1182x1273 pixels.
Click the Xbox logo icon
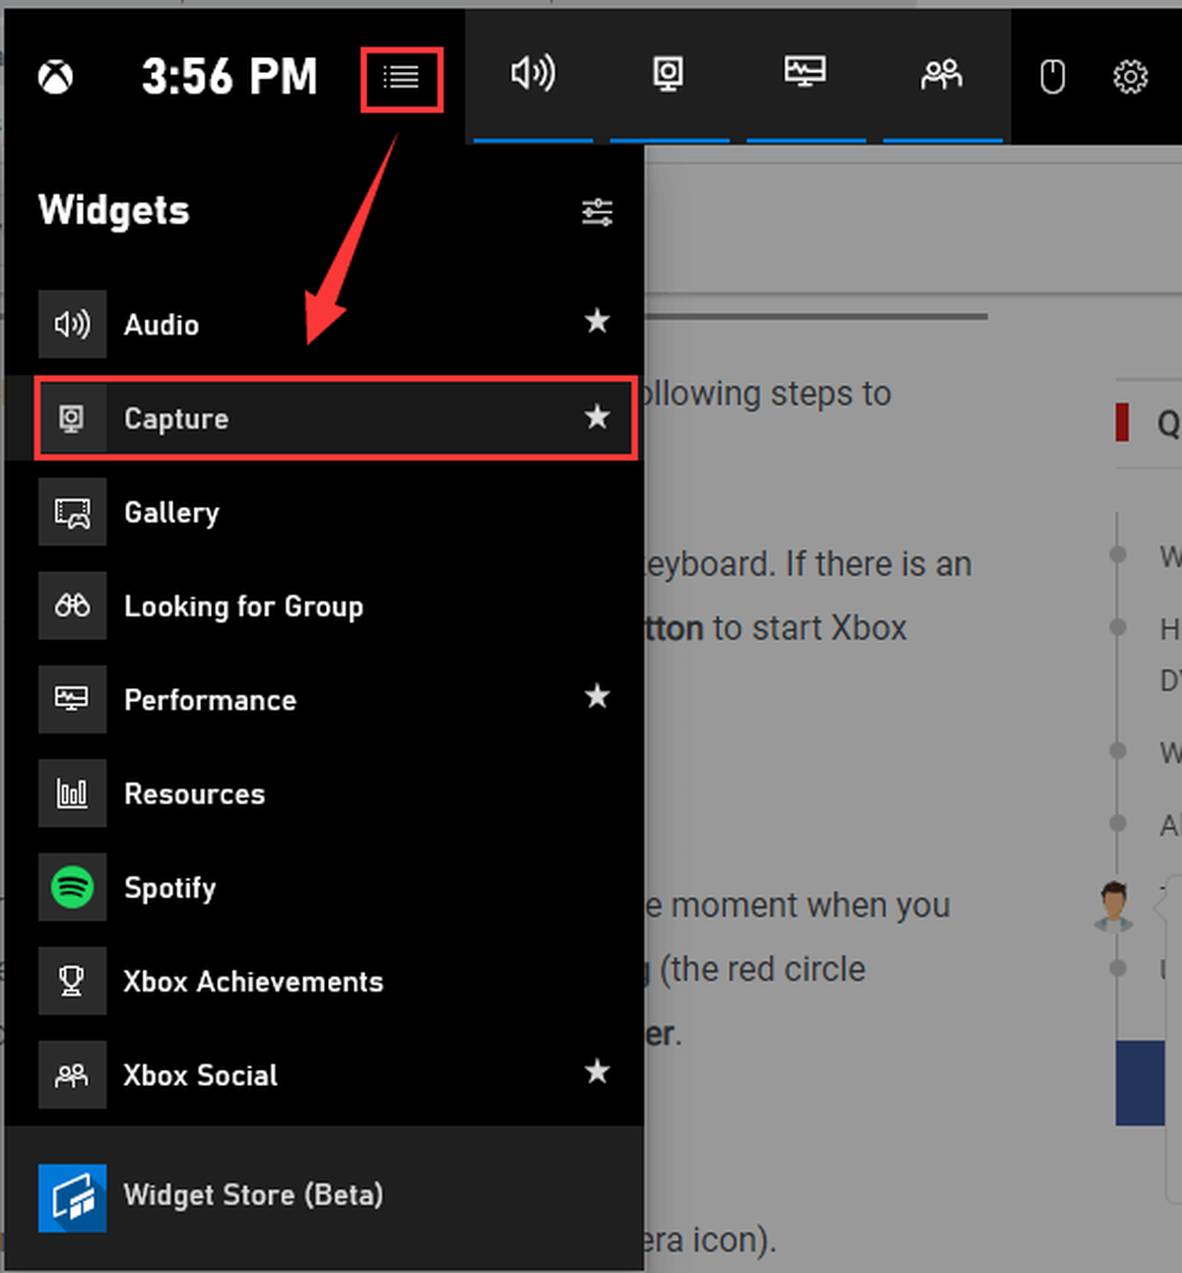tap(56, 77)
